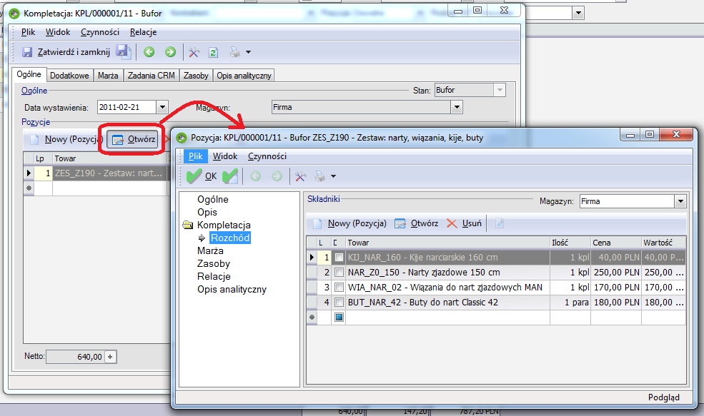This screenshot has height=416, width=704.
Task: Click the green OK checkmark in Pozycja window
Action: coord(194,176)
